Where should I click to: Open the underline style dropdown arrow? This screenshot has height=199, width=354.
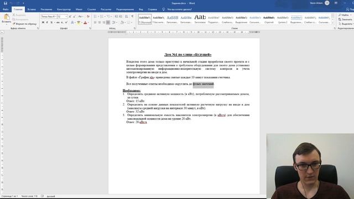(54, 22)
